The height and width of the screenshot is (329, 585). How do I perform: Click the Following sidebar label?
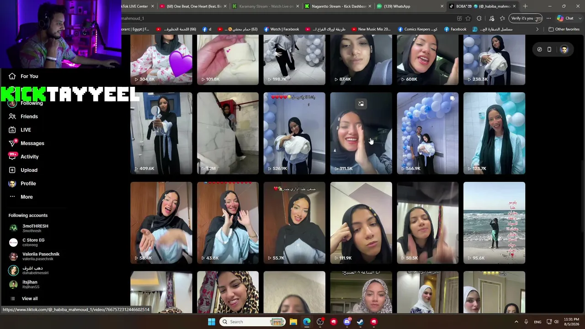point(32,103)
